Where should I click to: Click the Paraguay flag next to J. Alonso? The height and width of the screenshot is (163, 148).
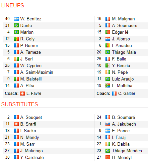click(108, 39)
